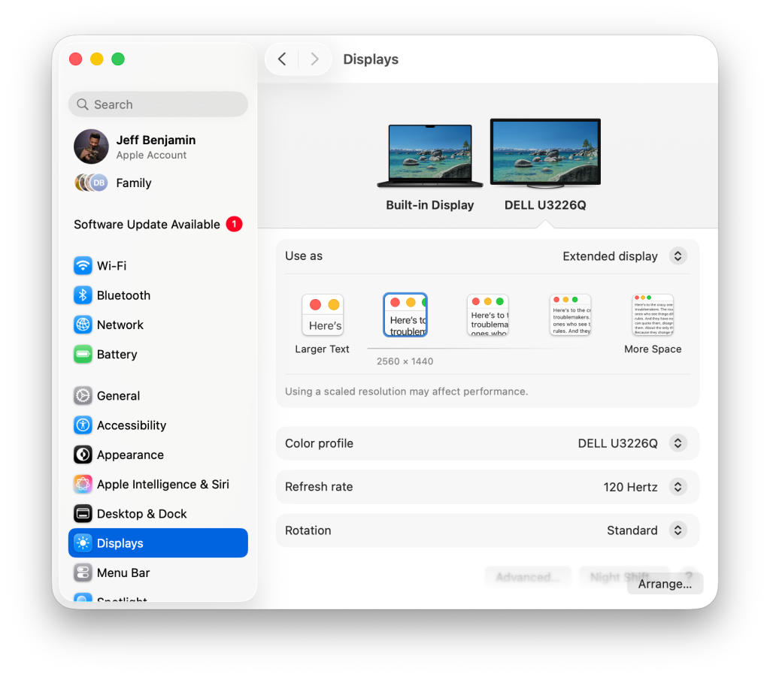Screen dimensions: 770x677
Task: Click the Appearance icon
Action: click(83, 455)
